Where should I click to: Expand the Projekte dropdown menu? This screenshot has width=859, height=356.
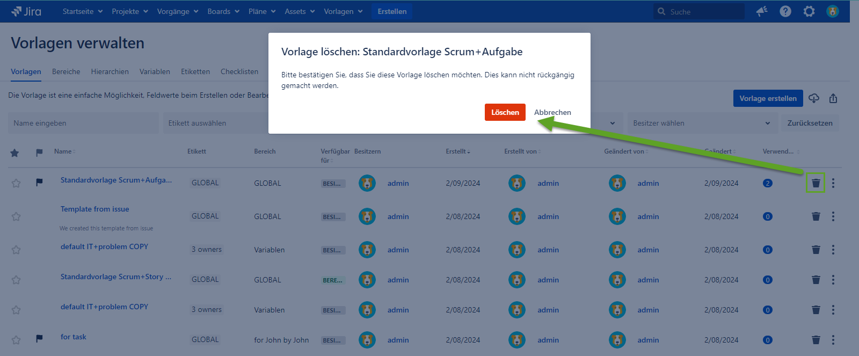[x=129, y=11]
